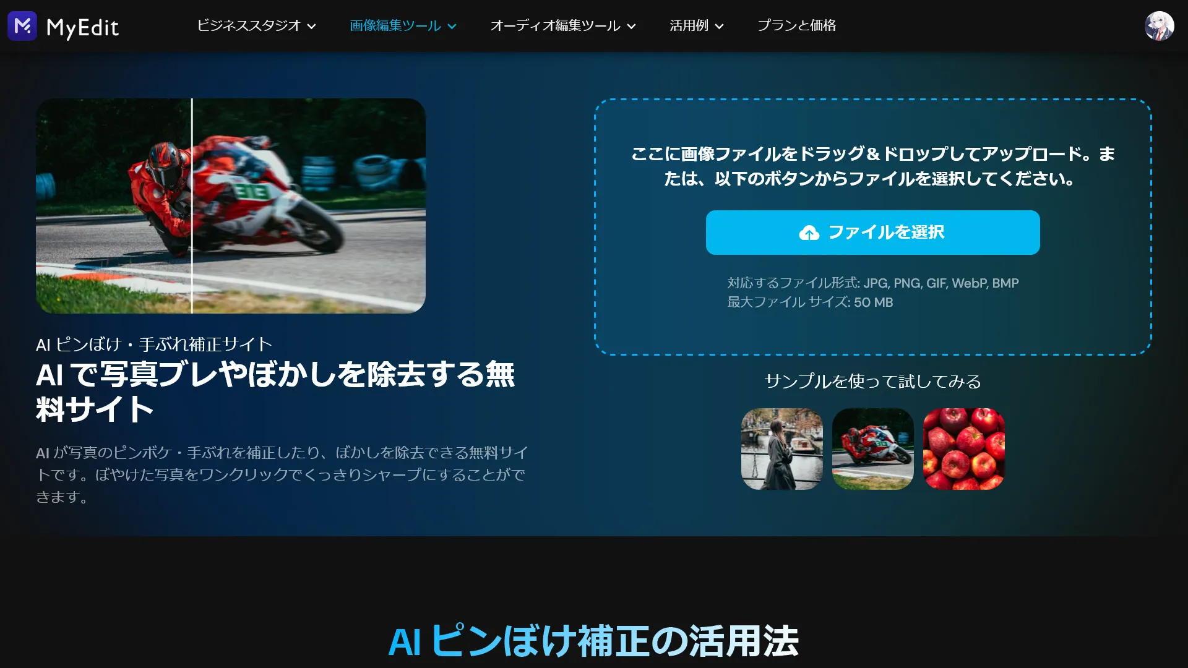
Task: Click the user avatar icon
Action: 1159,26
